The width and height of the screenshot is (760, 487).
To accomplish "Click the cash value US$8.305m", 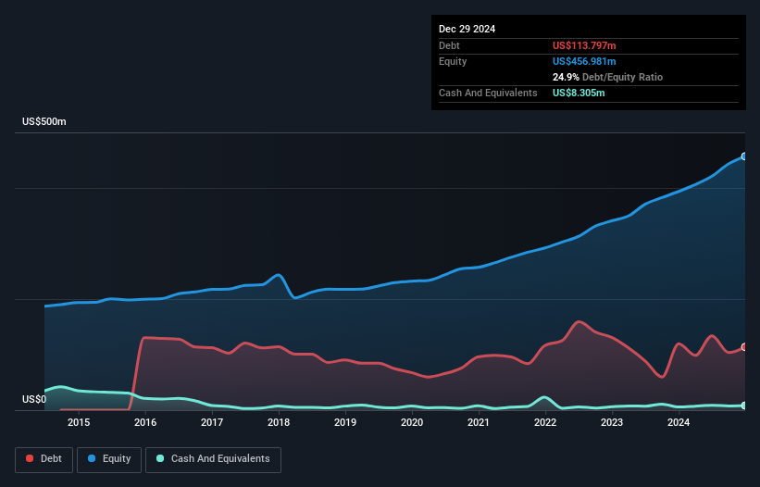I will coord(579,93).
